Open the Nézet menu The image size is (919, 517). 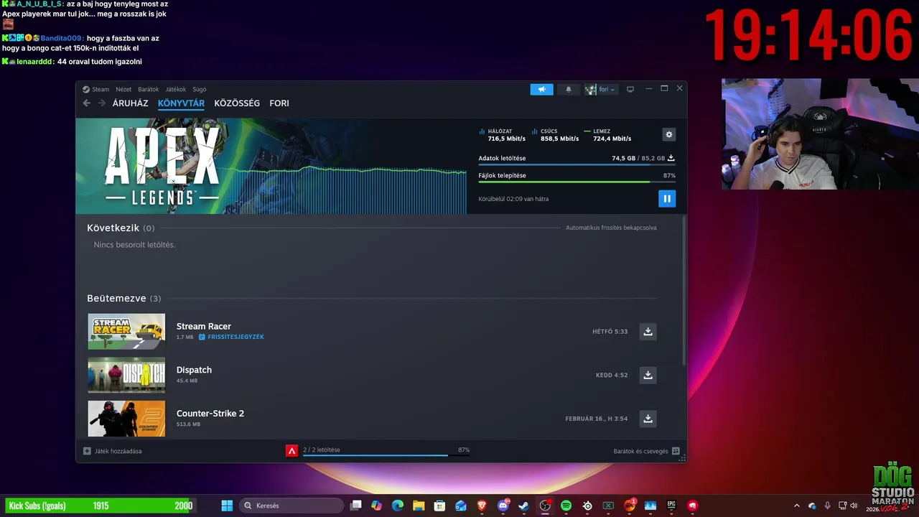point(123,89)
